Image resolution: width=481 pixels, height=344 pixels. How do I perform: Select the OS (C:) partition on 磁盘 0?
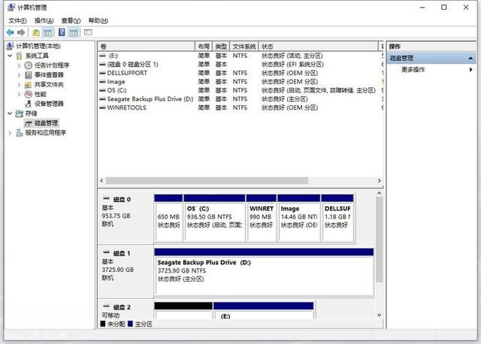coord(214,218)
